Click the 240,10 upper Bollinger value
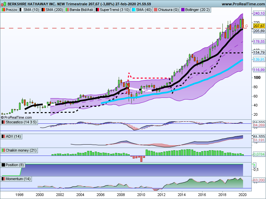The width and height of the screenshot is (266, 199). click(259, 13)
